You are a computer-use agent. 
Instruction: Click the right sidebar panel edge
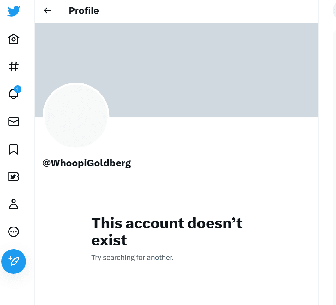click(x=334, y=167)
